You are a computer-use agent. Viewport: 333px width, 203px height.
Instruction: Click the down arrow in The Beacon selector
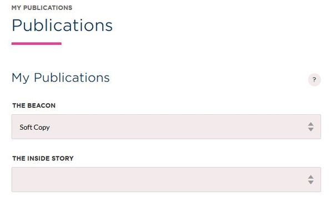pyautogui.click(x=311, y=129)
